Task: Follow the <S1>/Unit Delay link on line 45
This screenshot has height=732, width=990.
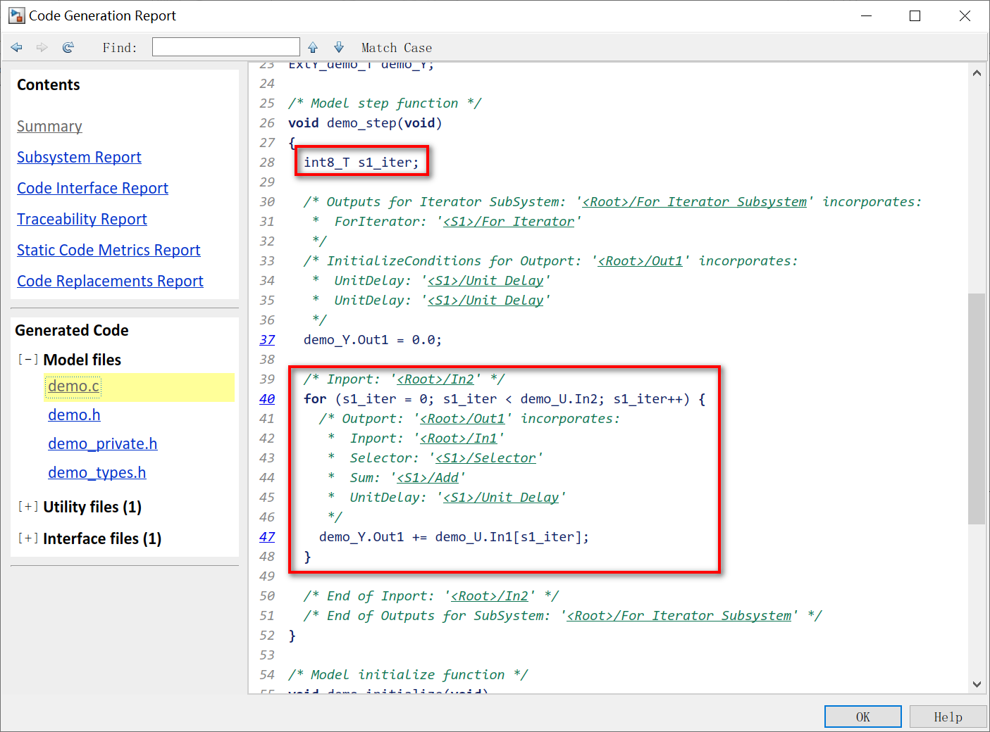Action: [x=501, y=498]
